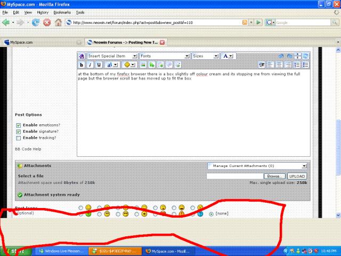Click the Firefox Reload button
Image resolution: width=341 pixels, height=256 pixels.
pyautogui.click(x=36, y=22)
